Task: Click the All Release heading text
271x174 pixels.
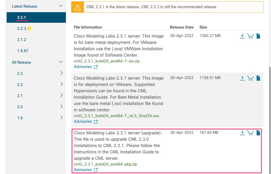Action: coord(21,62)
